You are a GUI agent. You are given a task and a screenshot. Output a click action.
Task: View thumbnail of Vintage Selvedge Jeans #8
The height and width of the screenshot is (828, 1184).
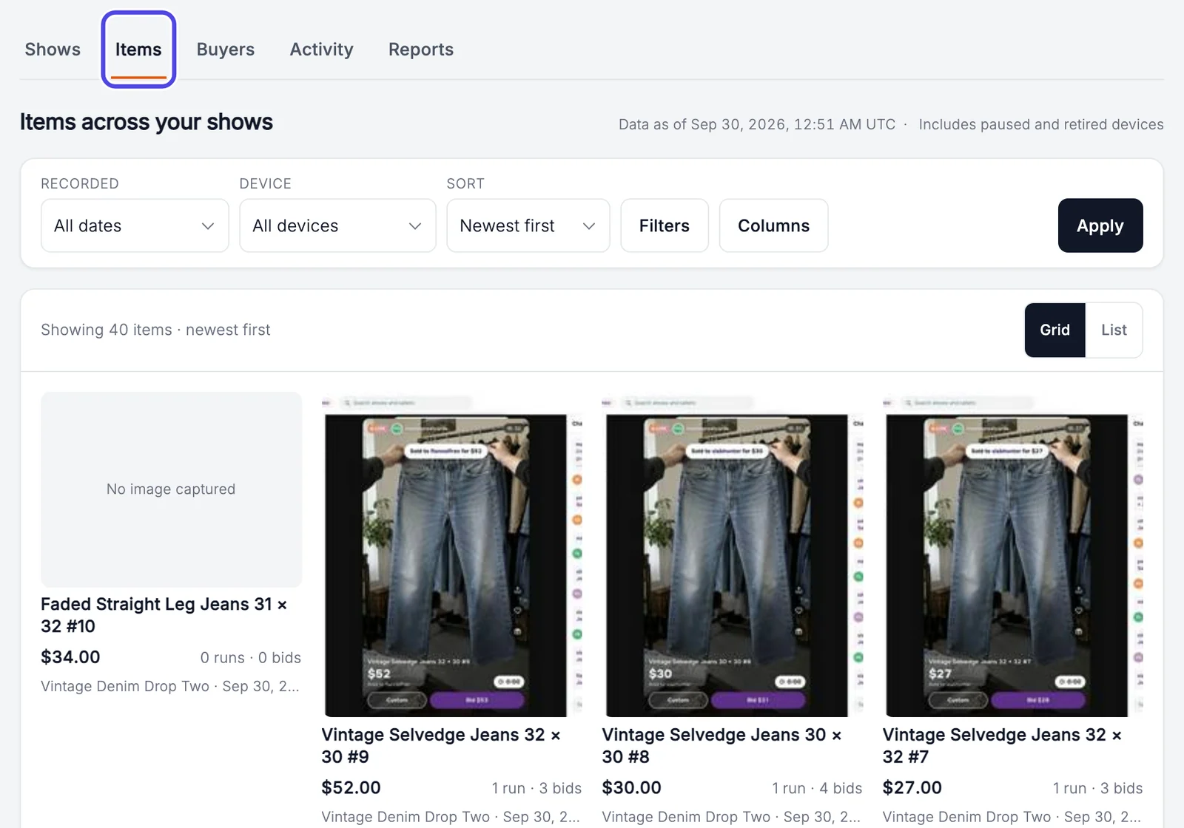tap(733, 555)
